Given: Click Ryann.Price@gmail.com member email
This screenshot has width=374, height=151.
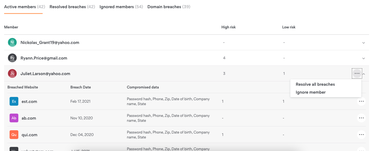Looking at the screenshot, I should tap(44, 58).
